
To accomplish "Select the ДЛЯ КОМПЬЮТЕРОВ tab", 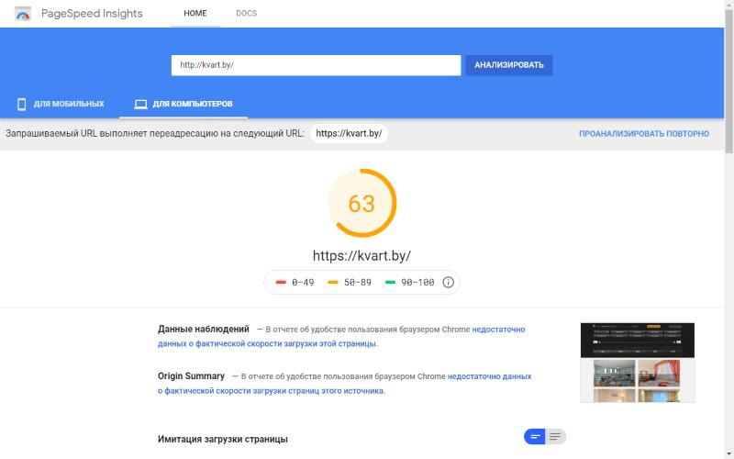I will tap(183, 104).
